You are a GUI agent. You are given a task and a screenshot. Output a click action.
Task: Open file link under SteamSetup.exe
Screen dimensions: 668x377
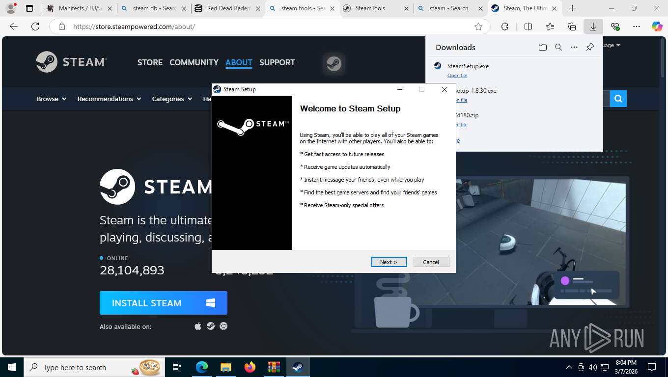457,76
